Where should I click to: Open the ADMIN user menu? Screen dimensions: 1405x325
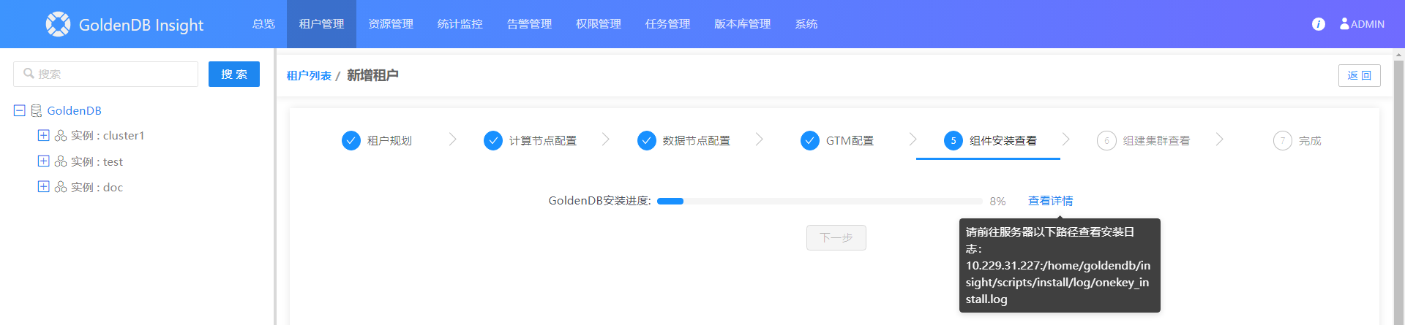tap(1362, 24)
